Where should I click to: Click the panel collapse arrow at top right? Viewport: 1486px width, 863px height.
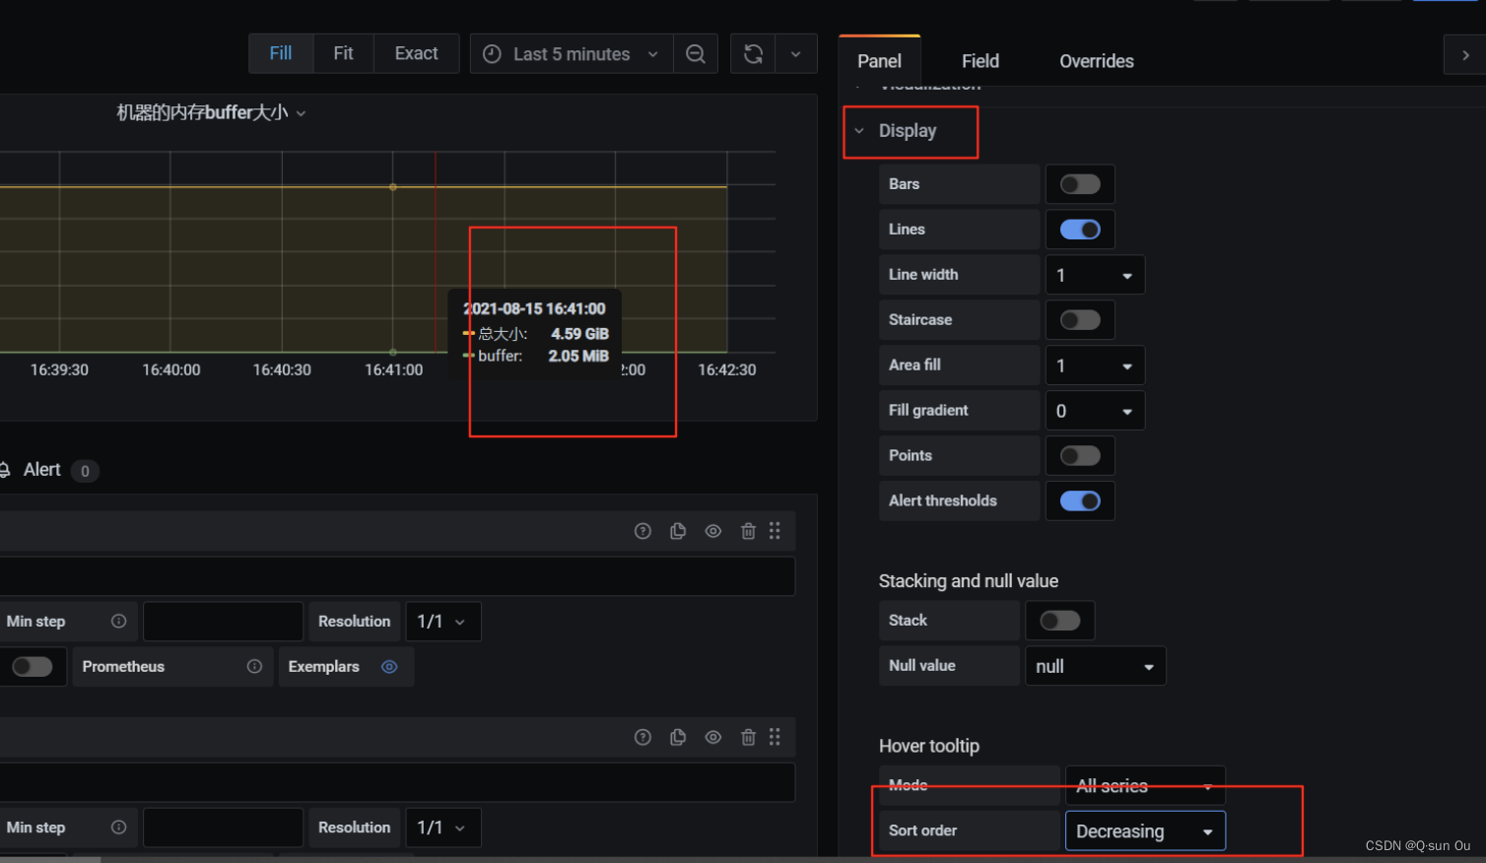point(1465,54)
